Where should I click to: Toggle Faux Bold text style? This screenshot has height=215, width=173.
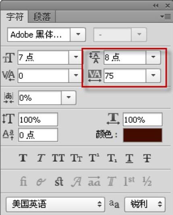click(x=23, y=158)
